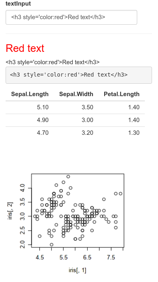Image resolution: width=158 pixels, height=282 pixels.
Task: Click the large red 'Red text' heading
Action: (25, 48)
